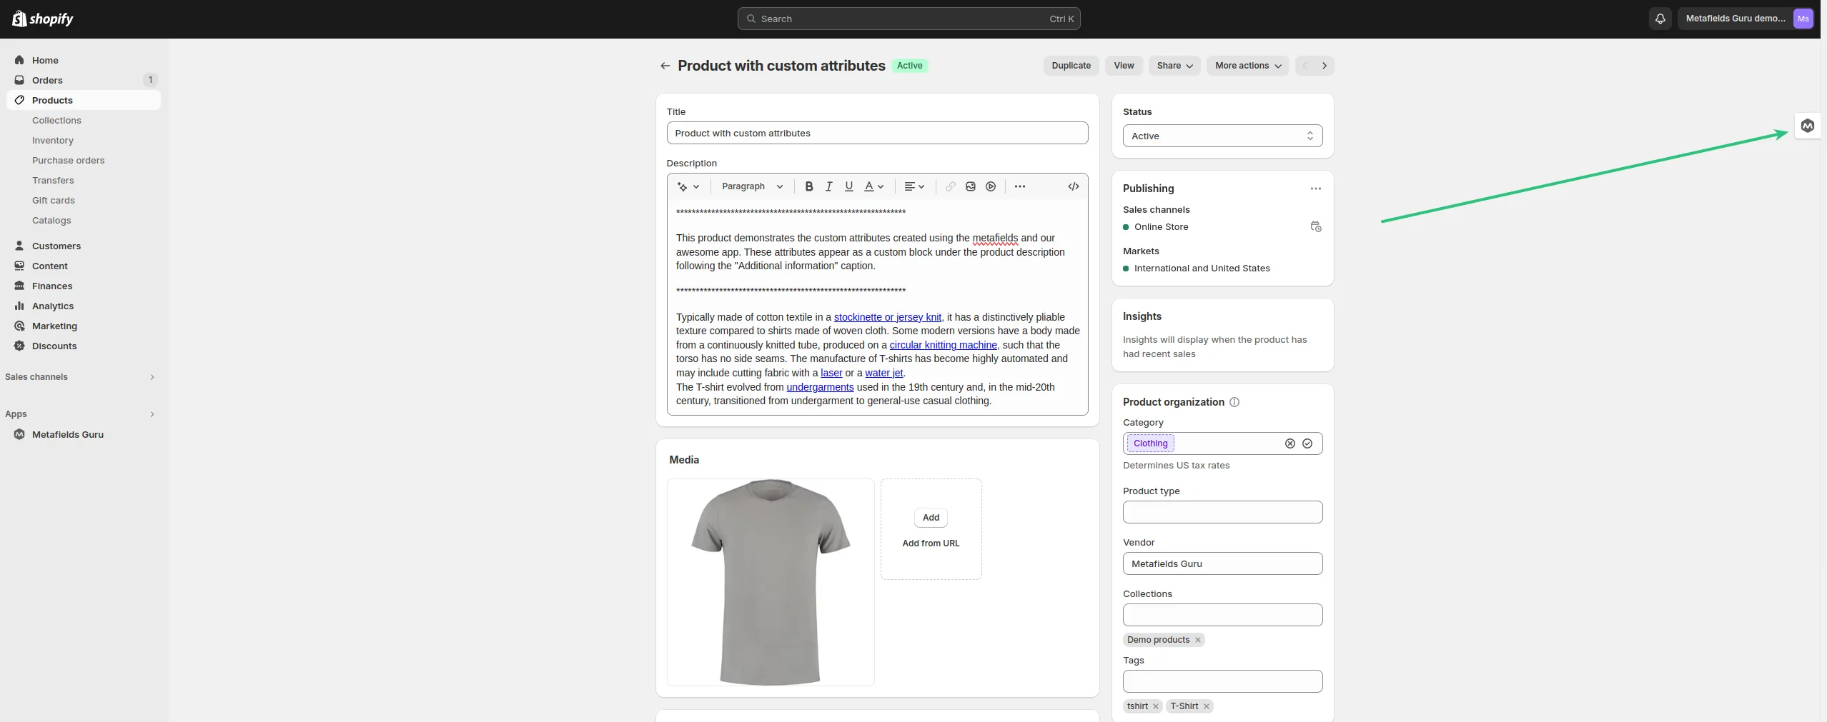Go to next product arrow

pos(1324,66)
